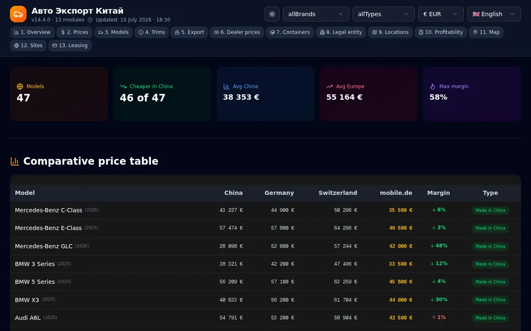Switch to the 11. Map tab
The width and height of the screenshot is (531, 331).
click(486, 32)
